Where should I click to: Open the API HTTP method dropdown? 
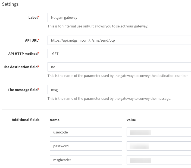pyautogui.click(x=119, y=54)
